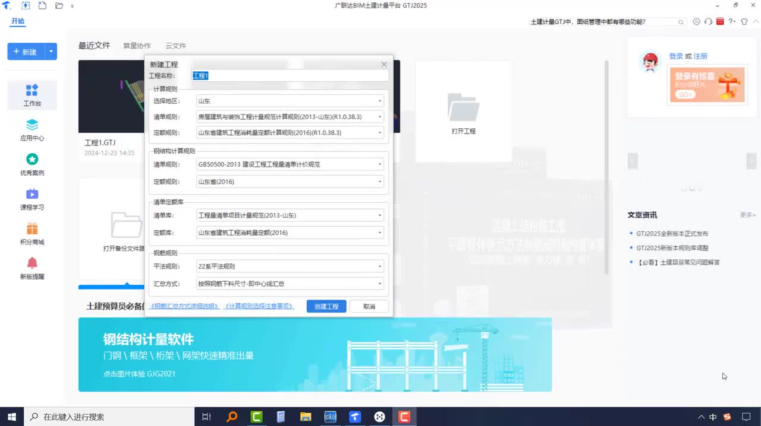Screen dimensions: 761x426
Task: Open the 选择地区 dropdown showing 山东
Action: 290,101
